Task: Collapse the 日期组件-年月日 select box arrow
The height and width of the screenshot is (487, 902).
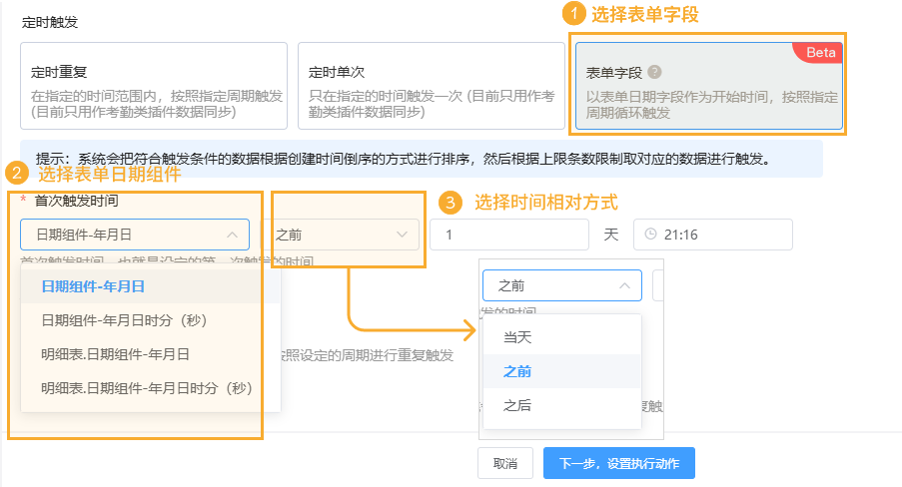Action: pos(232,235)
